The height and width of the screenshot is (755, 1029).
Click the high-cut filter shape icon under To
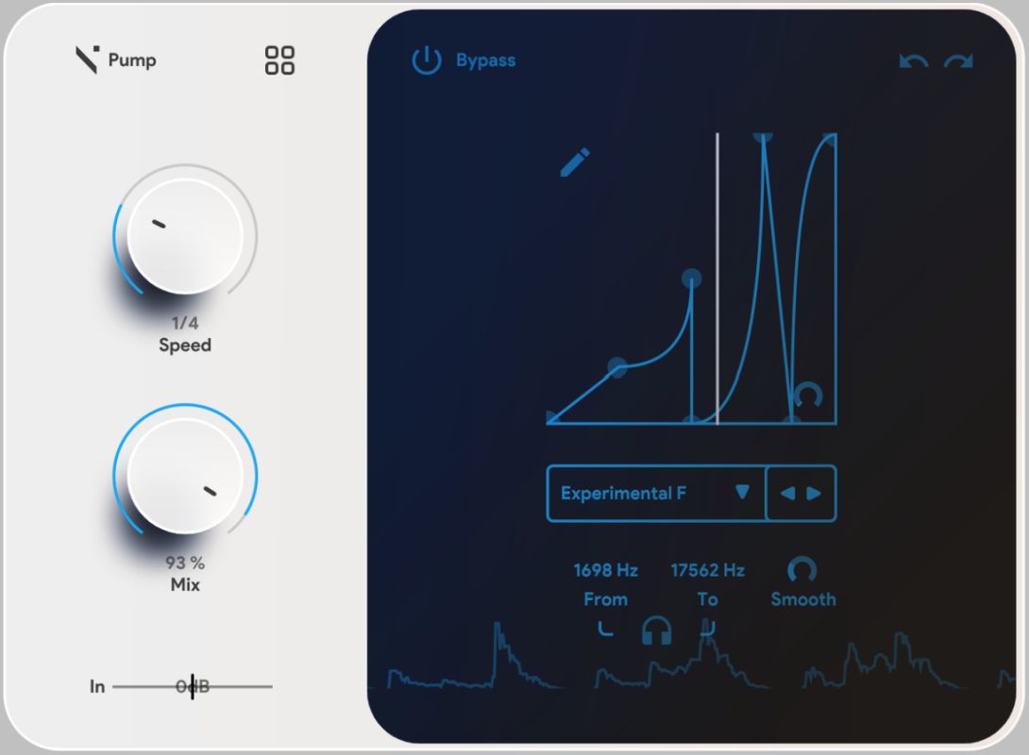706,628
